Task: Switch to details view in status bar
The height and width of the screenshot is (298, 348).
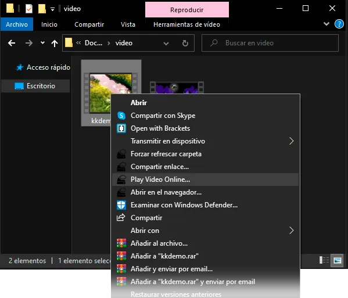Action: pos(324,260)
